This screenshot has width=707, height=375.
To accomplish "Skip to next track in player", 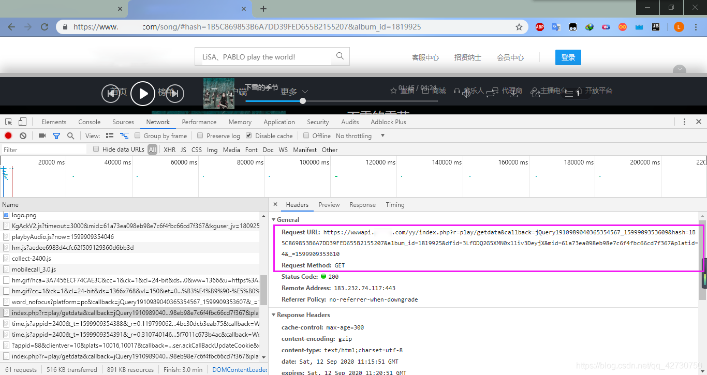I will 175,94.
